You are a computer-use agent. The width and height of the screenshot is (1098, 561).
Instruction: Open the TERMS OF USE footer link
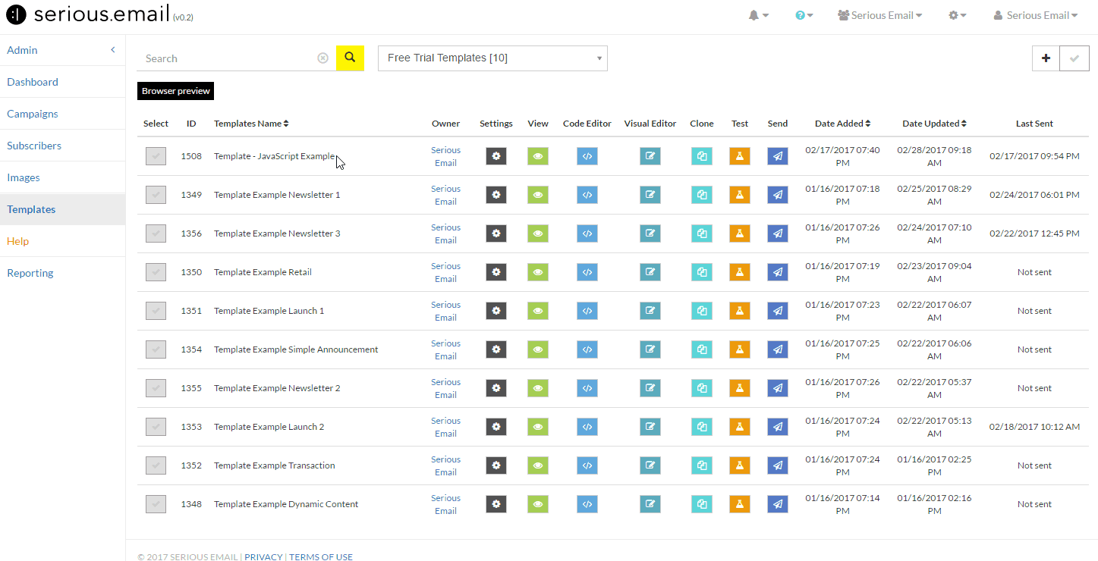[321, 556]
